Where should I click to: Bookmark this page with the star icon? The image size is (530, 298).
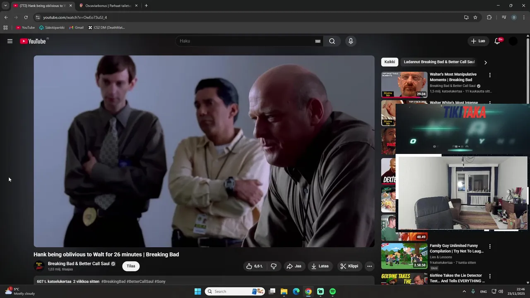pyautogui.click(x=475, y=17)
